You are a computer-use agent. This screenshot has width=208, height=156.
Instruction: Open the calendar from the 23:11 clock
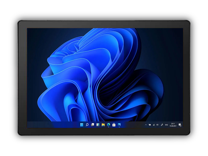click(173, 125)
